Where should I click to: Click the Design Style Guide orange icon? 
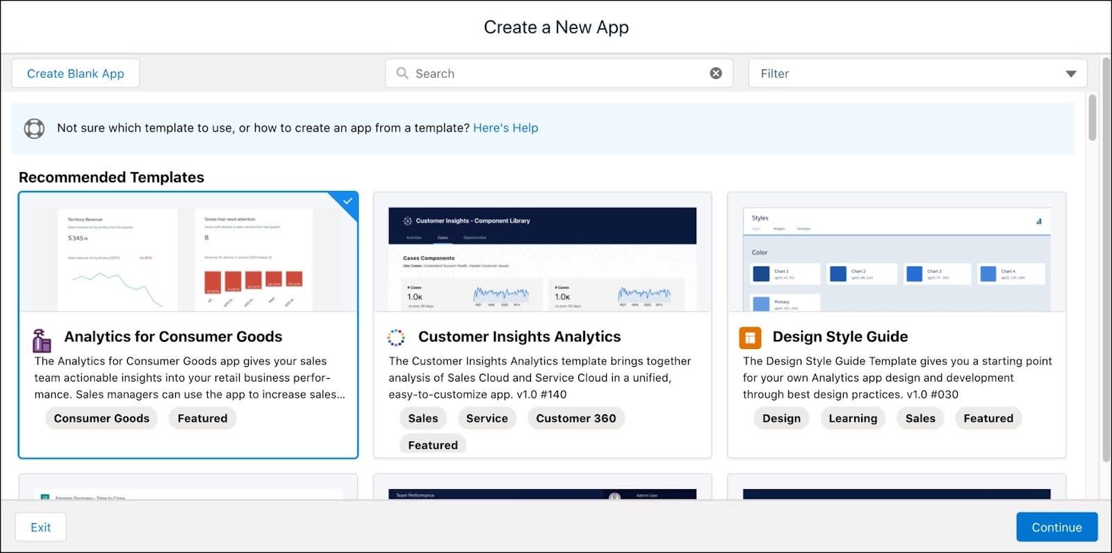(x=750, y=337)
